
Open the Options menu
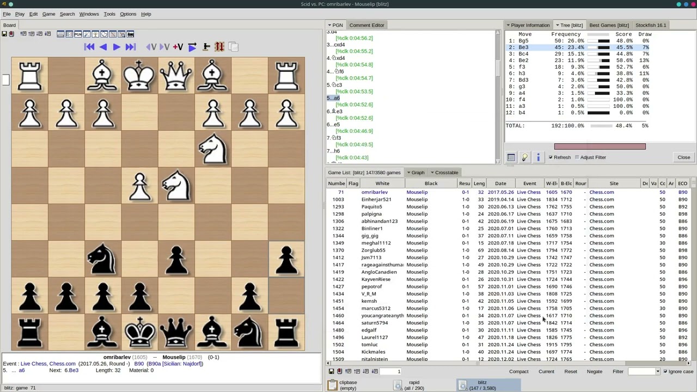(128, 14)
